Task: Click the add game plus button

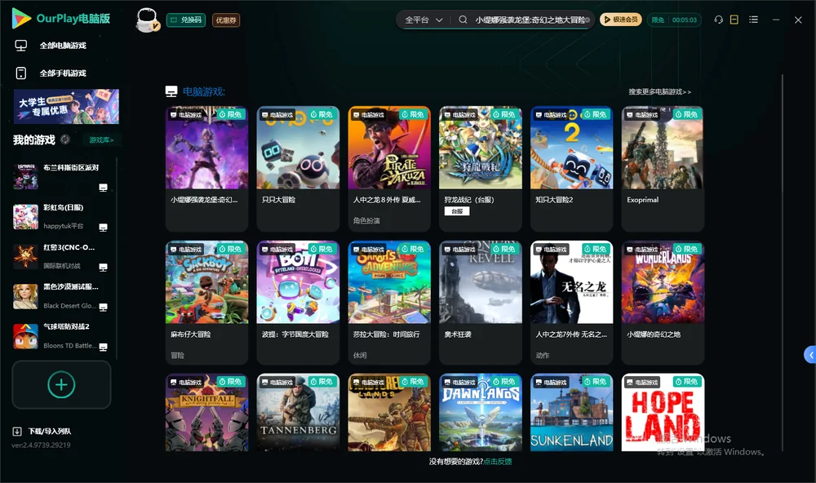Action: point(61,384)
